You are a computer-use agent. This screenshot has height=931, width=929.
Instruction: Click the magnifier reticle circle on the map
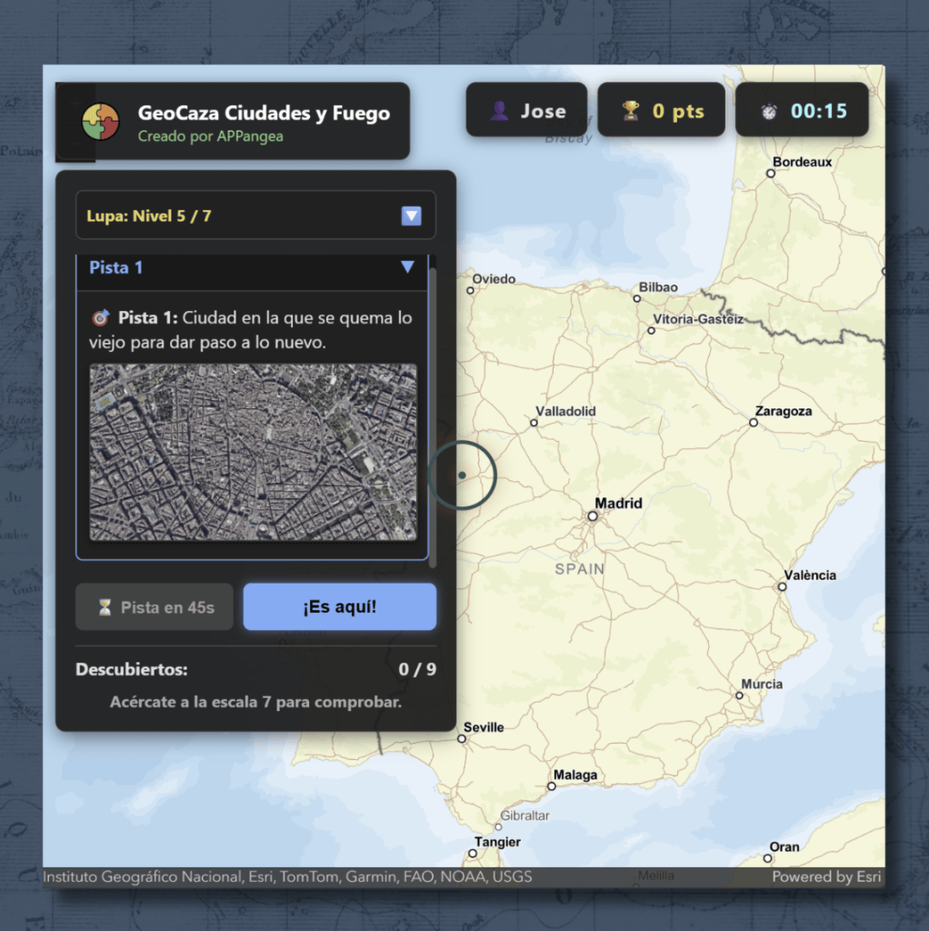tap(462, 475)
